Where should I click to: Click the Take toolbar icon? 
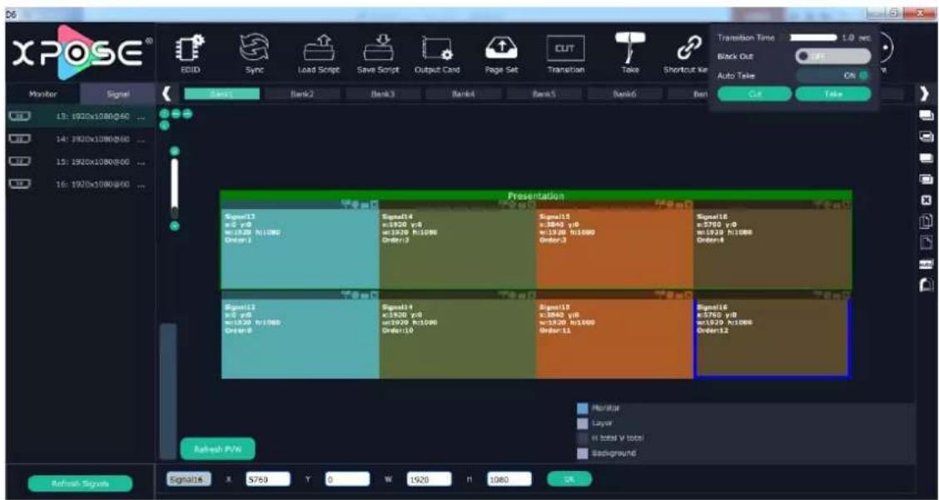click(630, 53)
